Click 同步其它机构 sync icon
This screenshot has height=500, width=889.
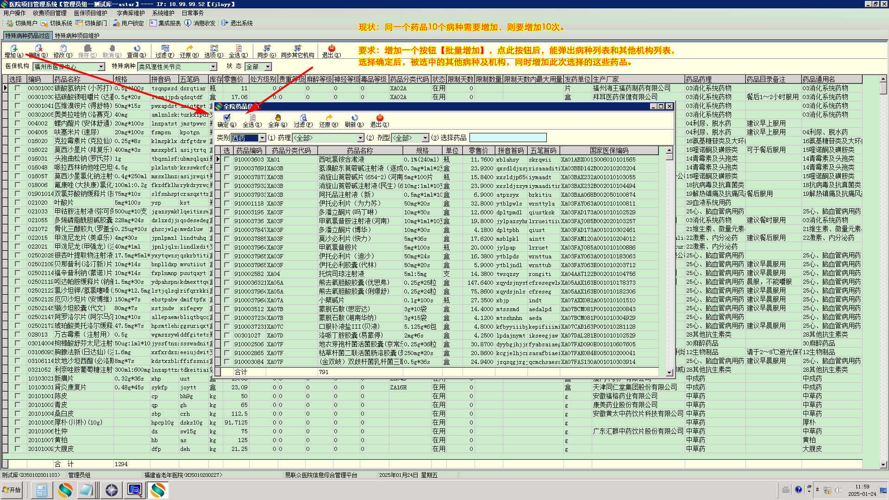(x=297, y=50)
